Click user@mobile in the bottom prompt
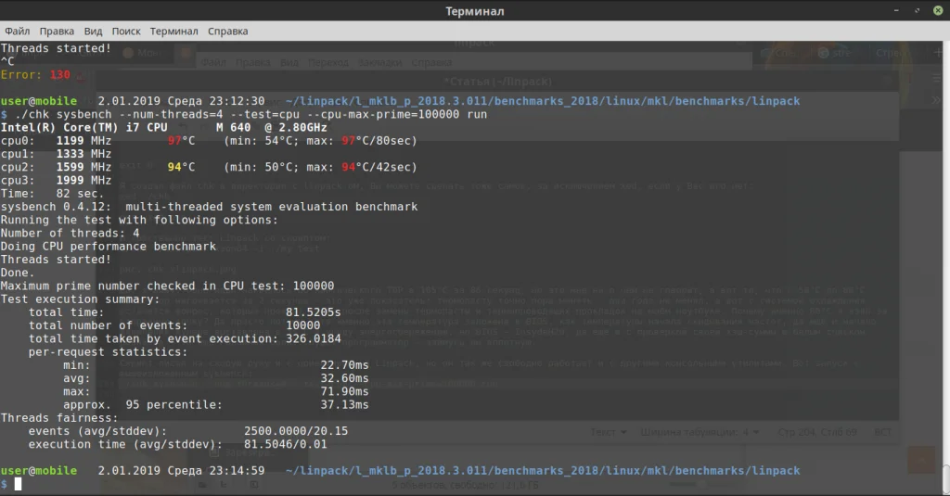The image size is (950, 496). point(39,471)
